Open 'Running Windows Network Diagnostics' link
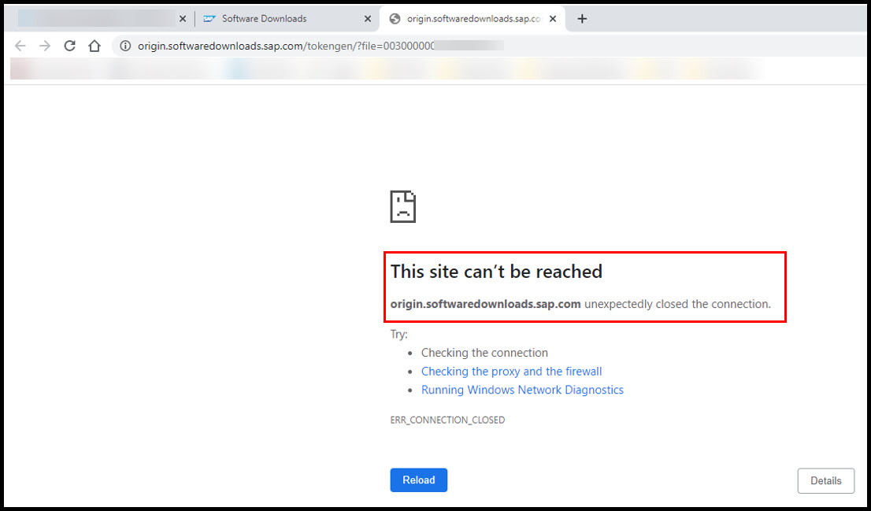This screenshot has width=871, height=511. point(522,390)
